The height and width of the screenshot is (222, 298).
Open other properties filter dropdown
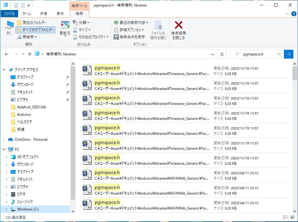click(91, 37)
